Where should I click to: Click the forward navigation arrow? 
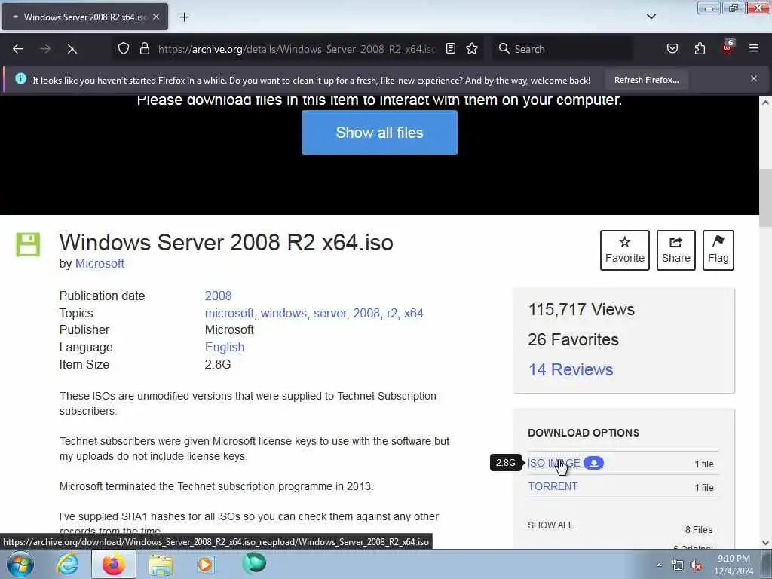click(x=44, y=49)
